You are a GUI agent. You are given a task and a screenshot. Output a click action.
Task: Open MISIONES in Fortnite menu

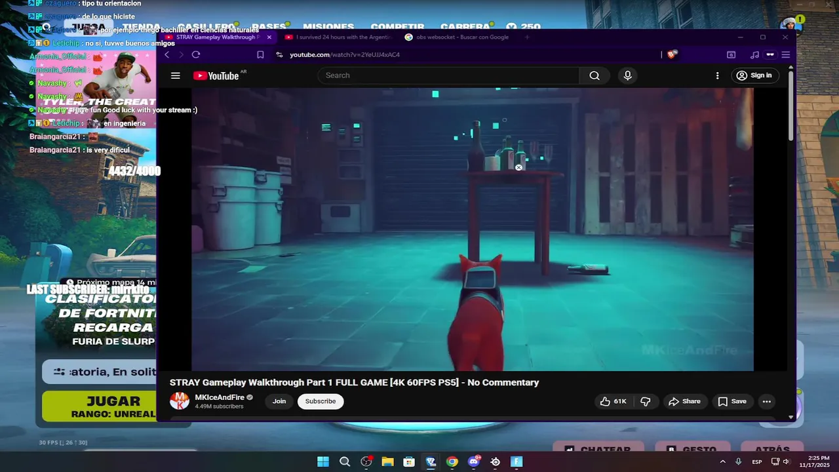[328, 27]
